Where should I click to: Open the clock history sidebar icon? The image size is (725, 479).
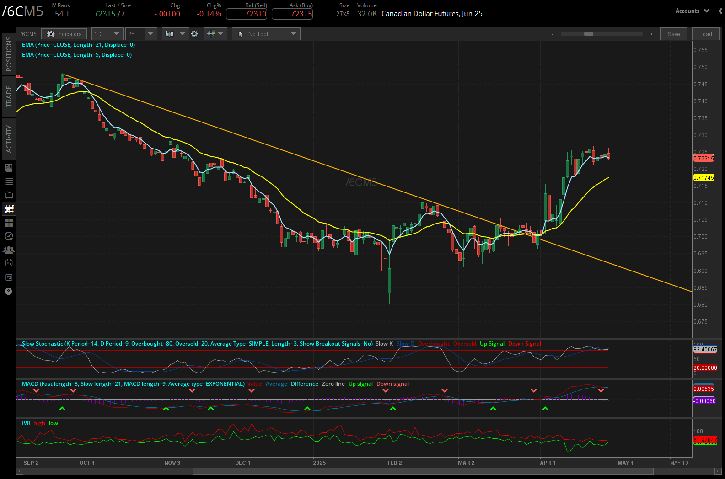point(9,236)
